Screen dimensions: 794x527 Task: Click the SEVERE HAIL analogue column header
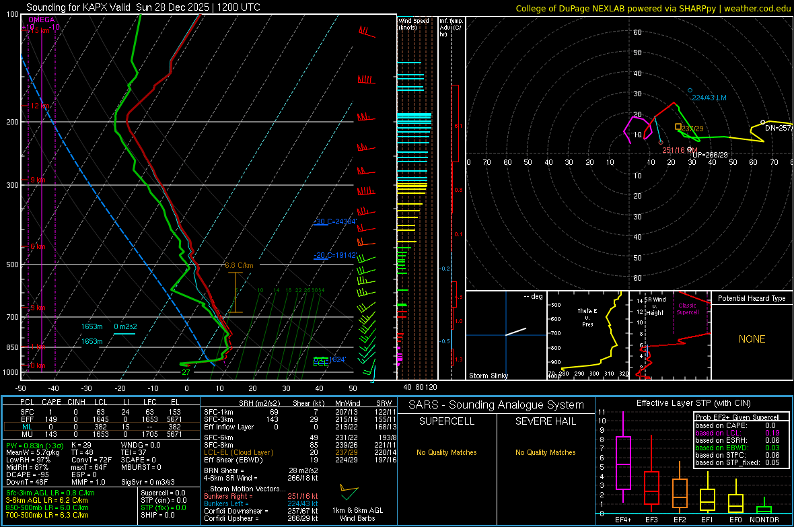tap(545, 421)
